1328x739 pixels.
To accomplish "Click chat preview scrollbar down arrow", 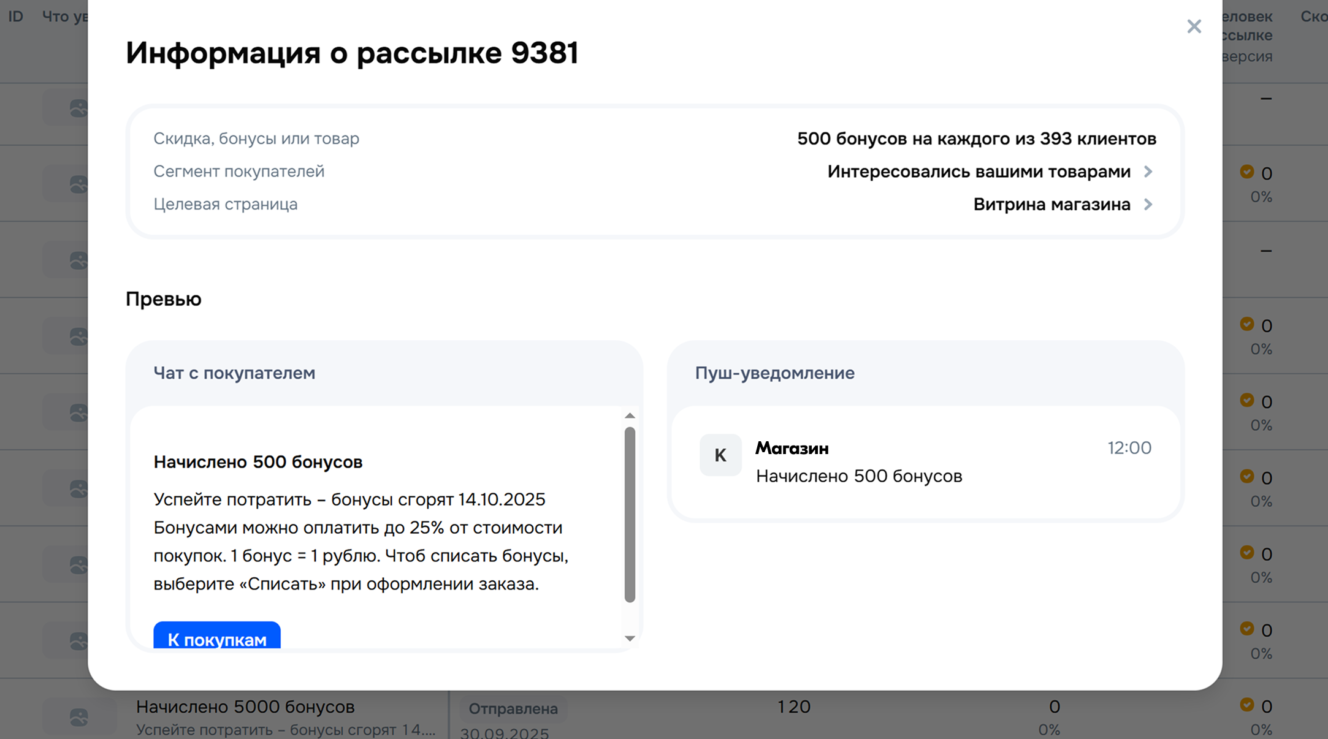I will (x=630, y=639).
